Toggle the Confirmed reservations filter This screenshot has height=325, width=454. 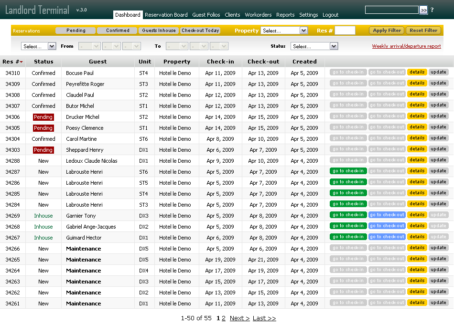117,30
